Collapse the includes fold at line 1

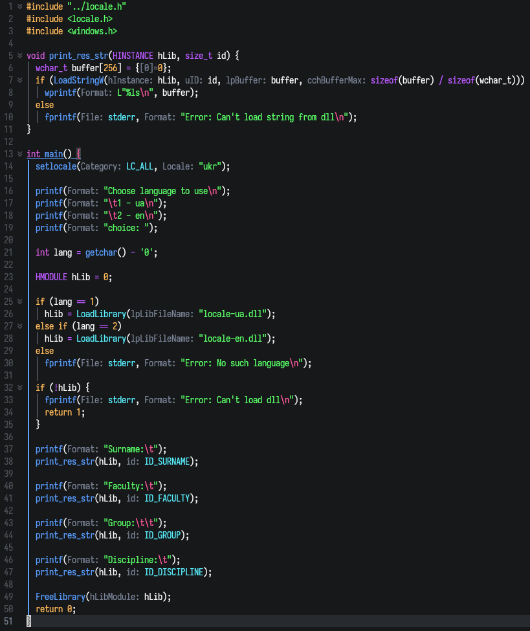coord(19,6)
